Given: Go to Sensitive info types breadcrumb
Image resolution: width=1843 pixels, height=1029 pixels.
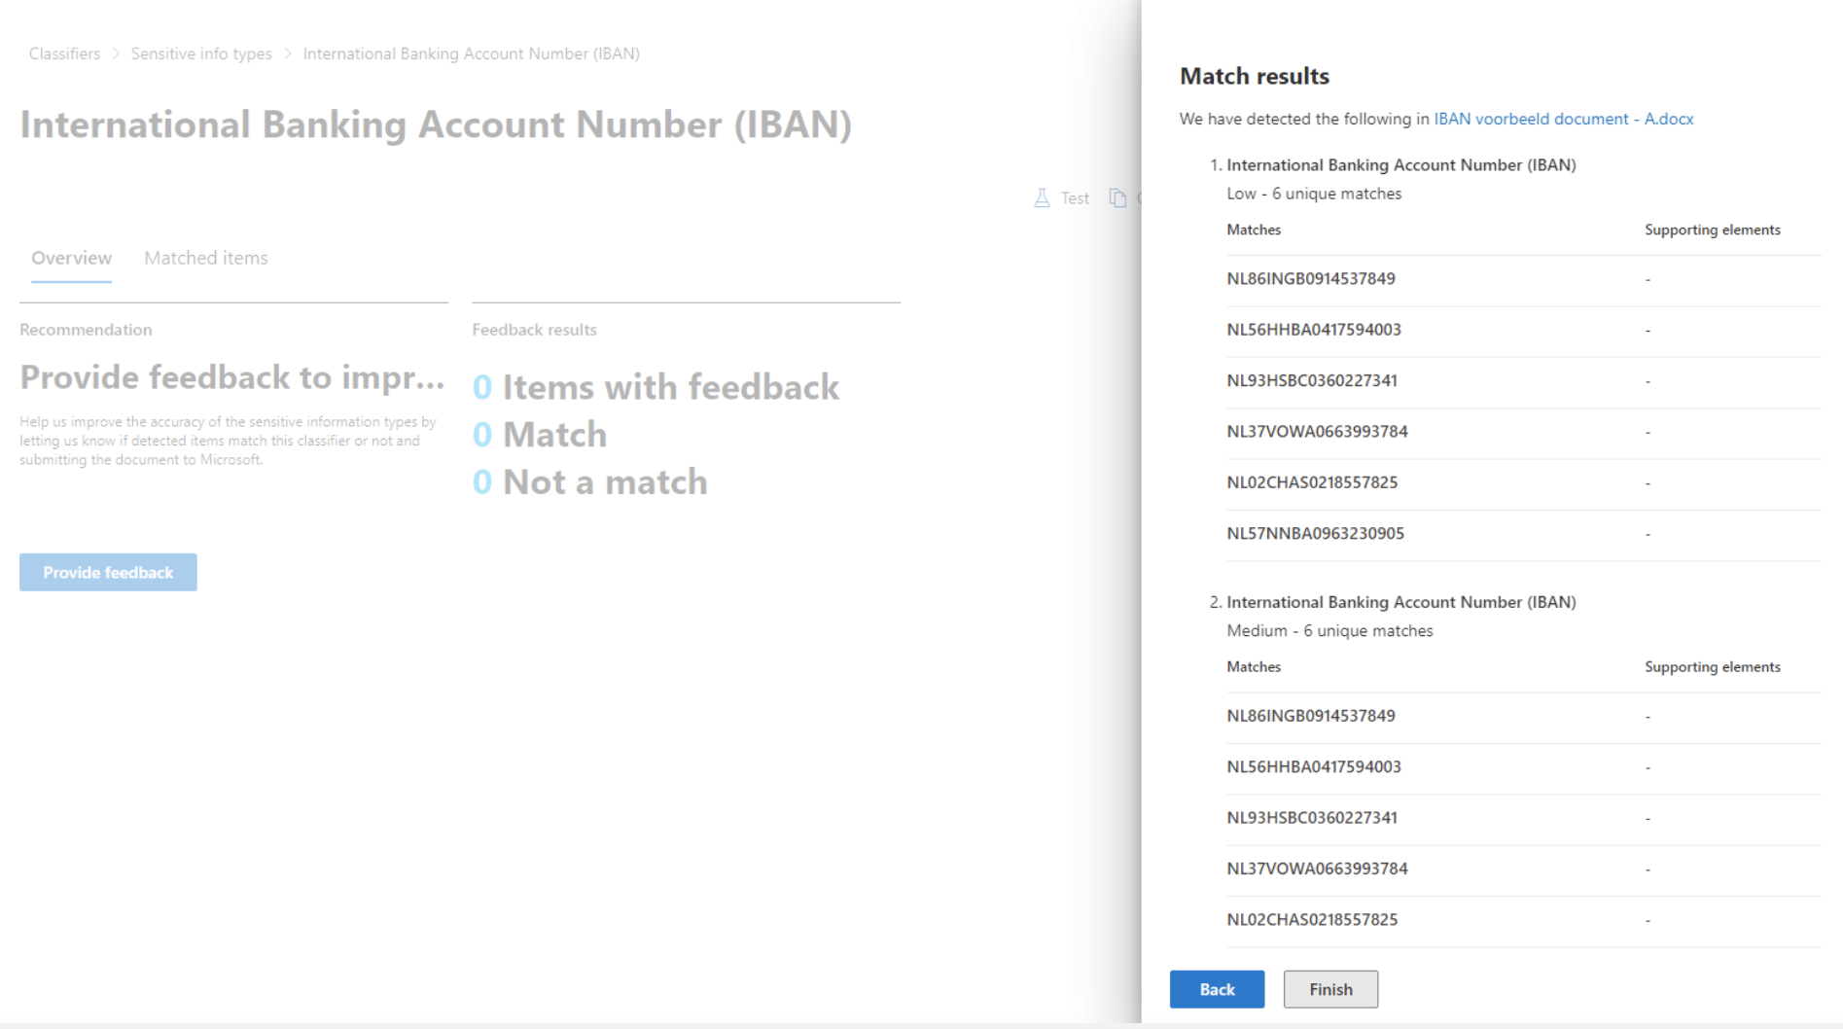Looking at the screenshot, I should 201,53.
